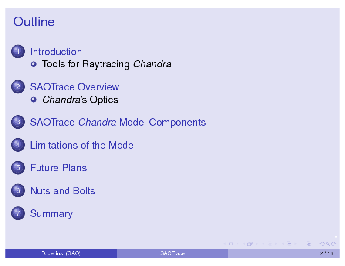Go to previous slide using left arrow

tap(224, 244)
